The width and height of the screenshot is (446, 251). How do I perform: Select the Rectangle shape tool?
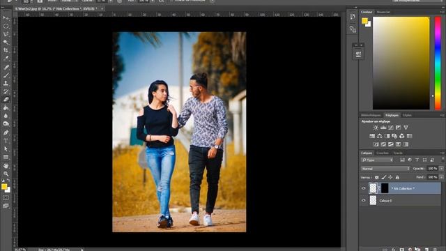coord(6,157)
